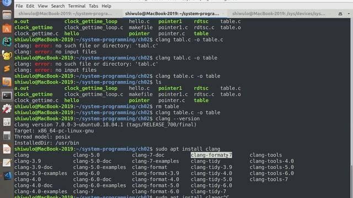Launch Sublime Text from the dock
The width and height of the screenshot is (353, 198).
tap(7, 68)
